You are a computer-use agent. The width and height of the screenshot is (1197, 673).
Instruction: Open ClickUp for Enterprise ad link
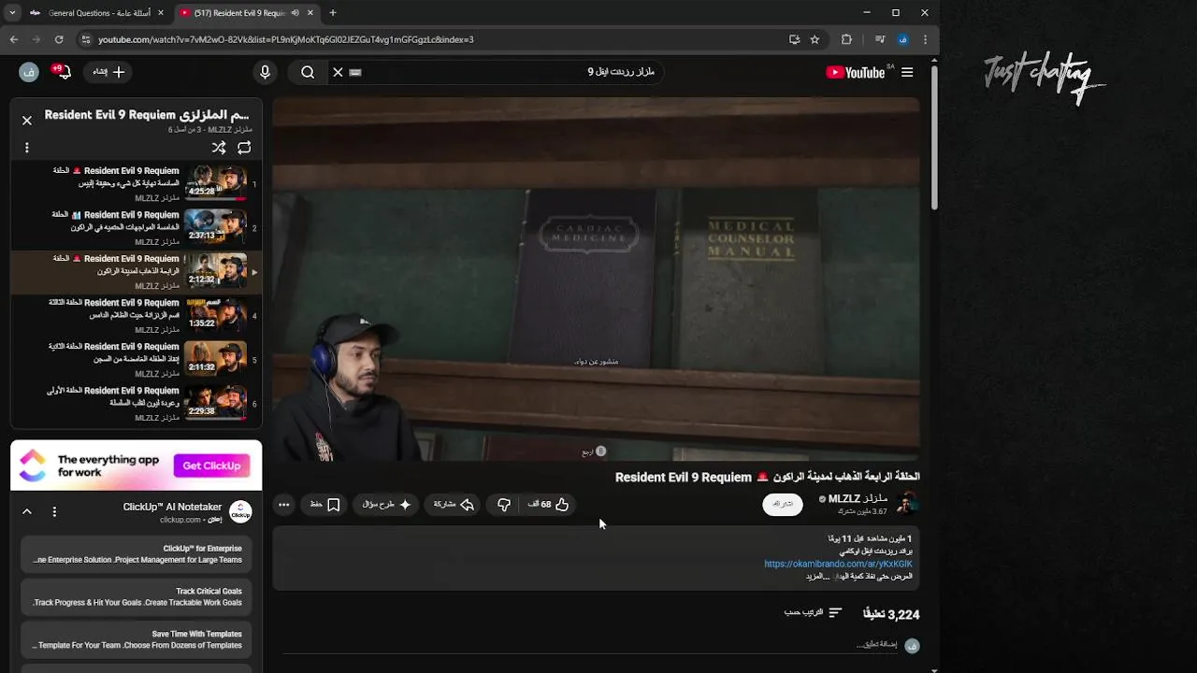pos(137,554)
